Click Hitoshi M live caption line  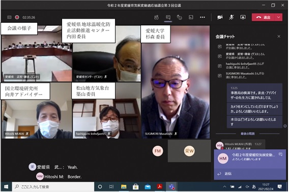(x=59, y=177)
